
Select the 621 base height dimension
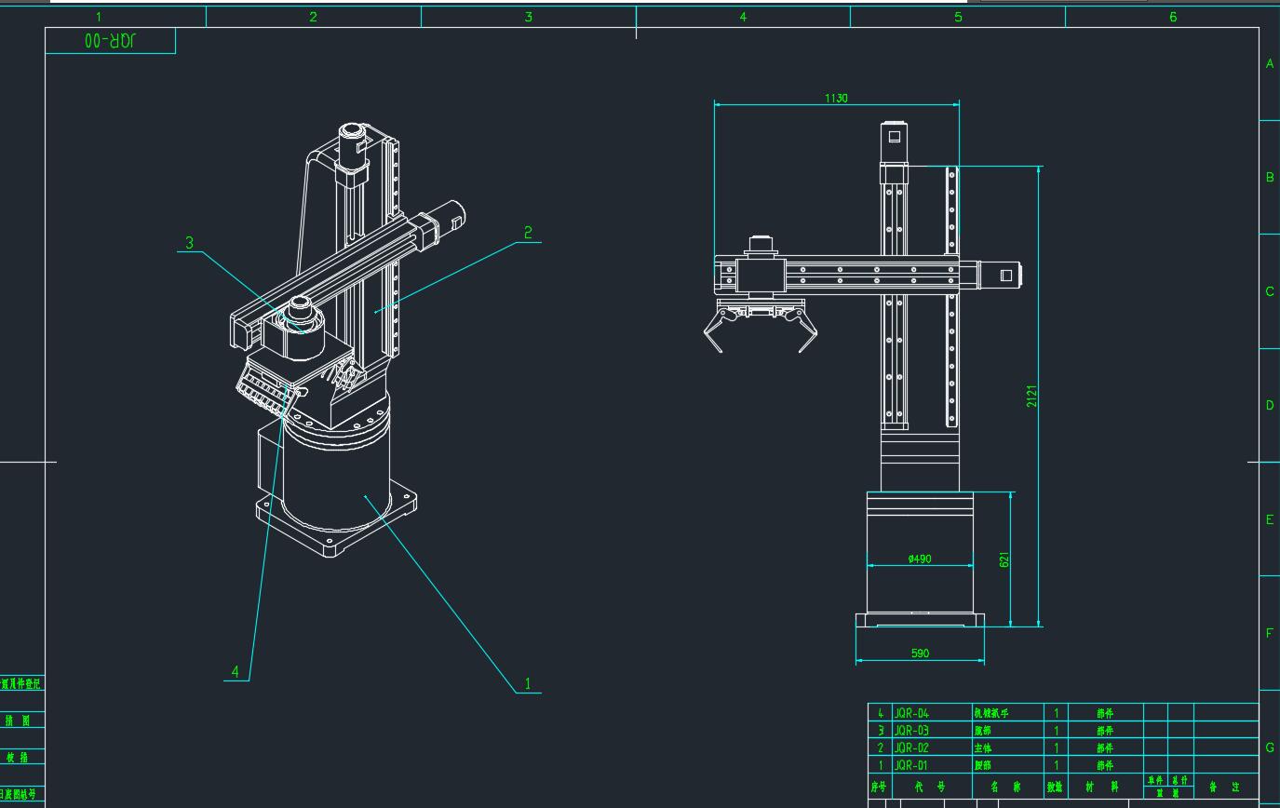click(1004, 559)
